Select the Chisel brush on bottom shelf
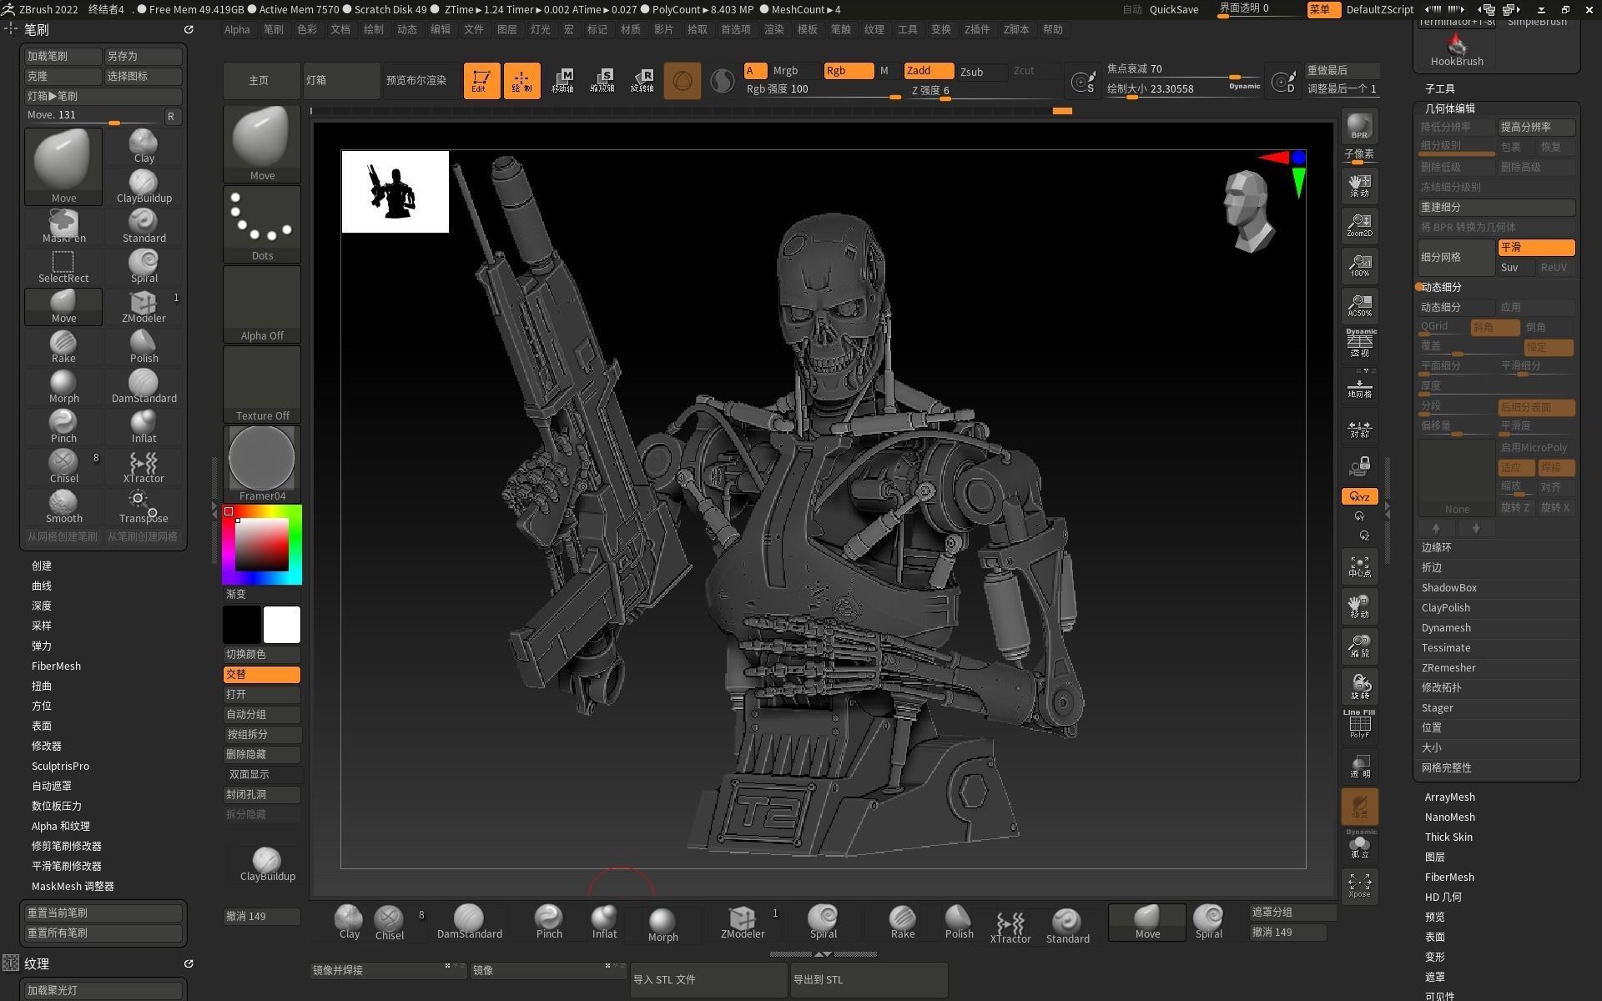 (390, 923)
